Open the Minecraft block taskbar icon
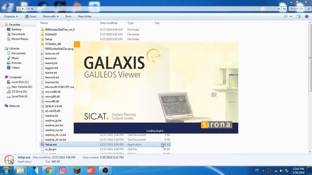The image size is (312, 175). pyautogui.click(x=77, y=171)
